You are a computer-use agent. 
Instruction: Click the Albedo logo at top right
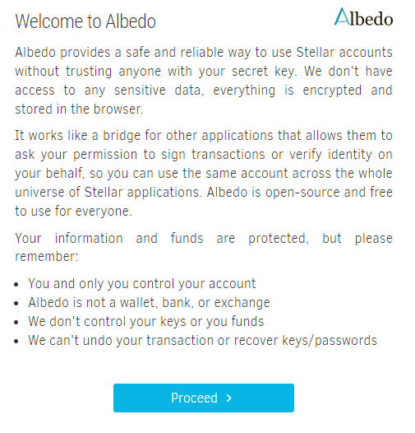[x=363, y=16]
